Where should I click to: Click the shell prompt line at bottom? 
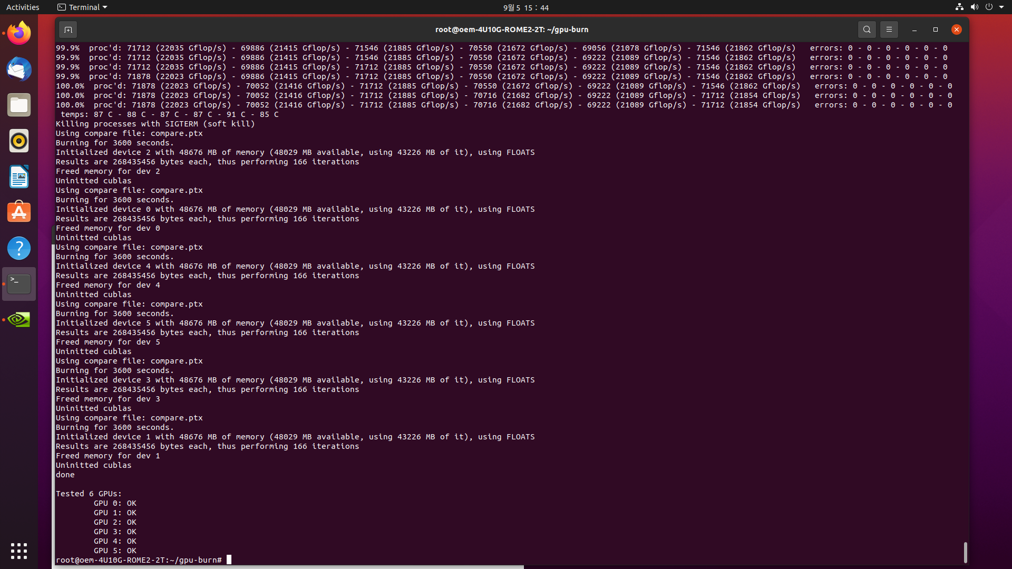(x=143, y=560)
